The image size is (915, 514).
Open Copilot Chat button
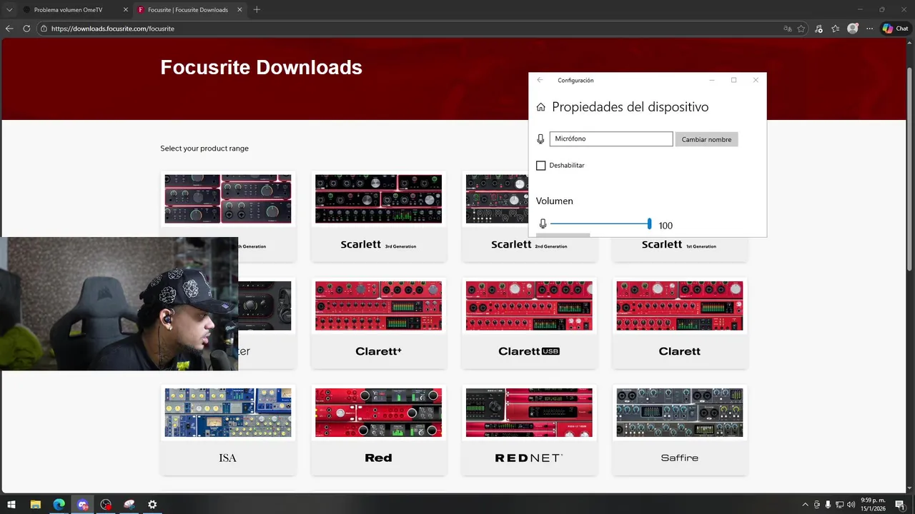pos(896,29)
